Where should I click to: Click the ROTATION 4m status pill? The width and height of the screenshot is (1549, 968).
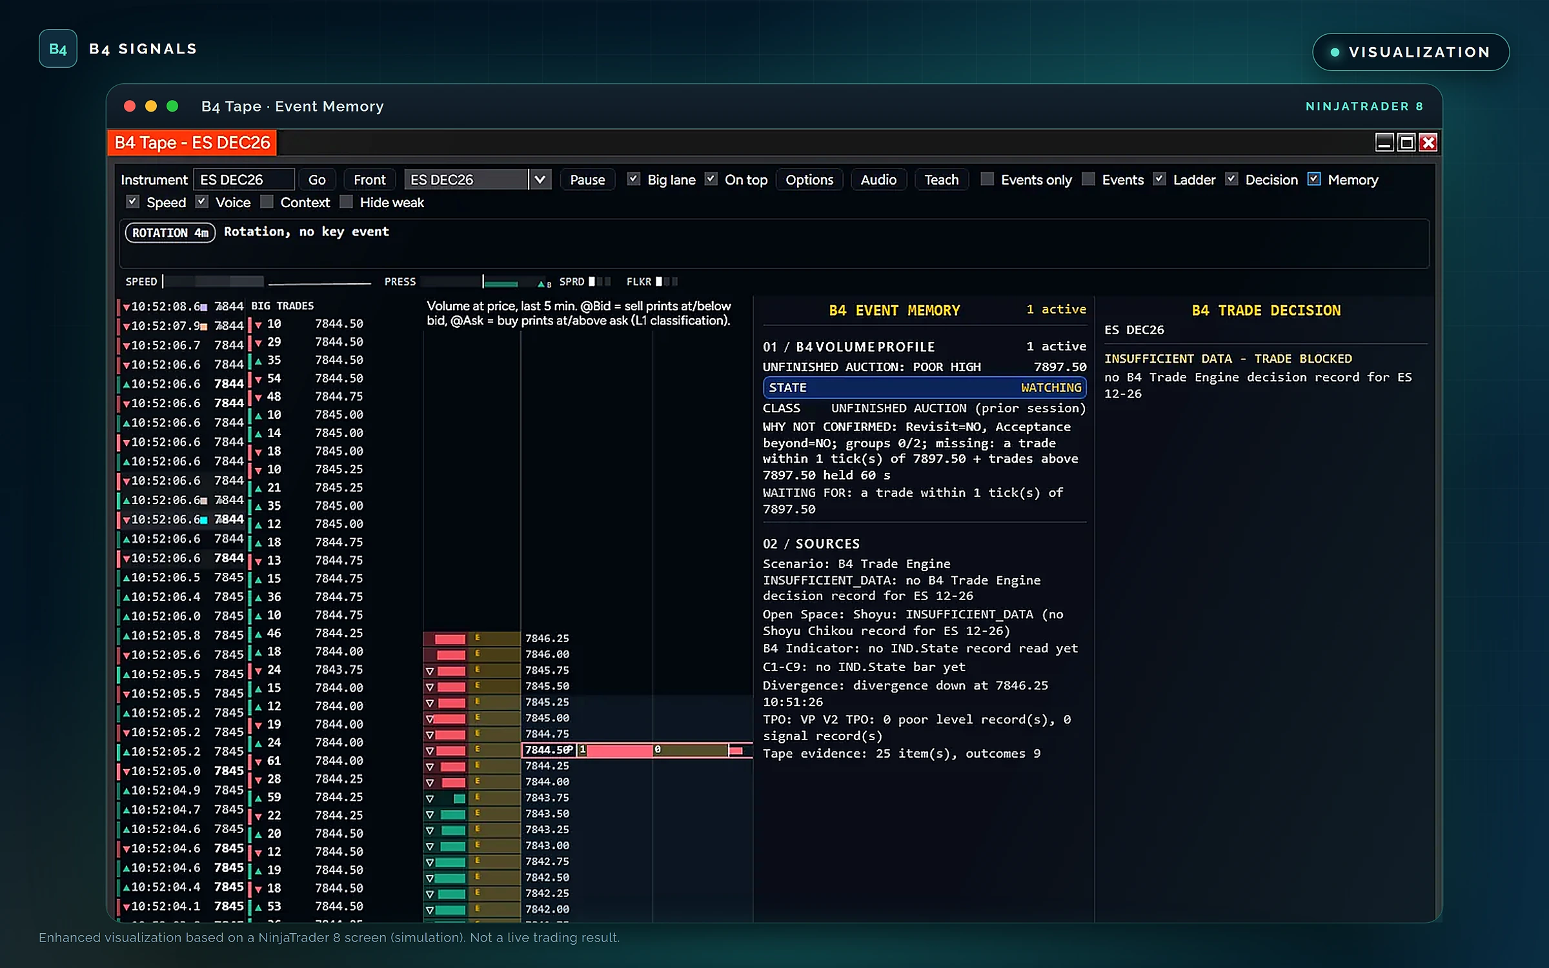[x=170, y=232]
